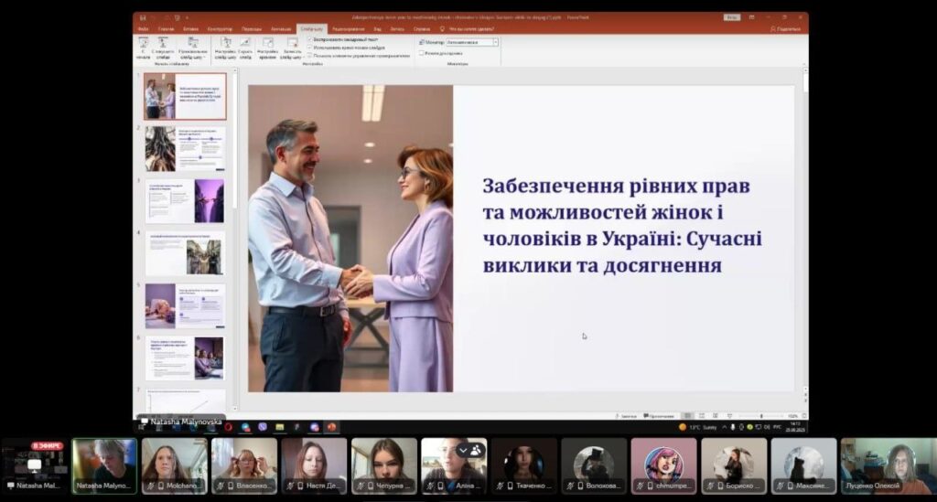Click the Hide Slide icon

point(245,45)
